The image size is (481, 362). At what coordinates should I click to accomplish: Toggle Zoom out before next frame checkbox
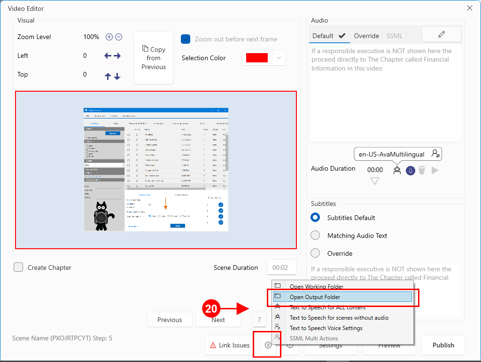click(186, 39)
